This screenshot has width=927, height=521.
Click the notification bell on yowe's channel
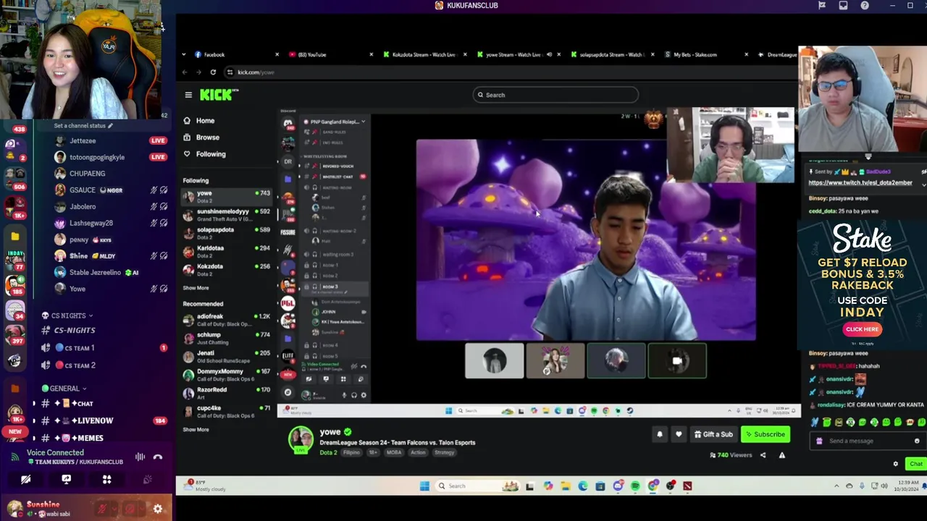point(660,434)
